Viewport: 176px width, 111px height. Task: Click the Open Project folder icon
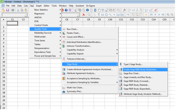(4, 10)
